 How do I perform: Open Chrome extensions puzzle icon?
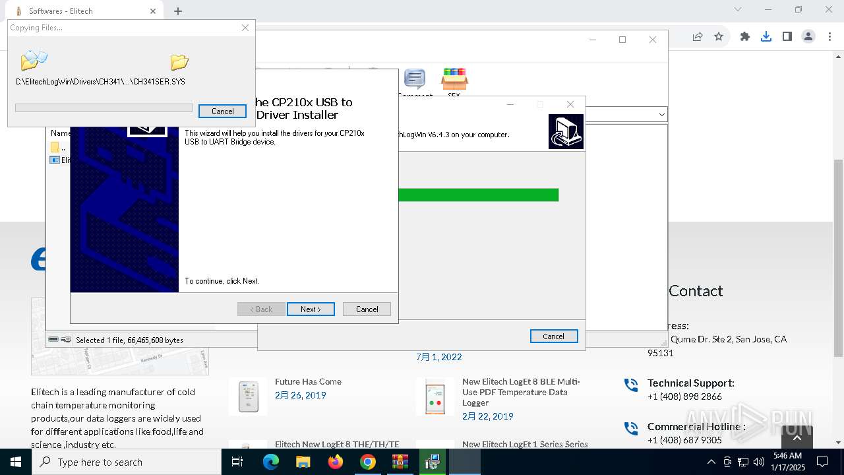tap(745, 37)
